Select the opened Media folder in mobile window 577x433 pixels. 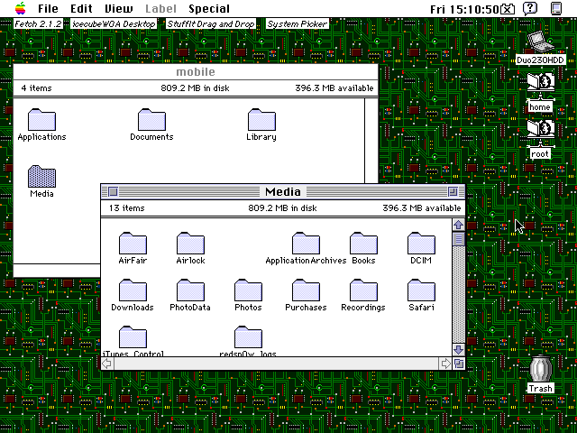42,177
